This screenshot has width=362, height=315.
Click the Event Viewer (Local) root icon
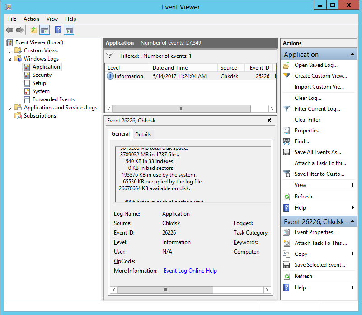(x=9, y=42)
